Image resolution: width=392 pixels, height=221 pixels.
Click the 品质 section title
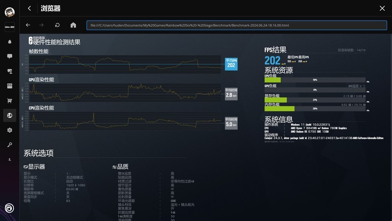click(123, 166)
